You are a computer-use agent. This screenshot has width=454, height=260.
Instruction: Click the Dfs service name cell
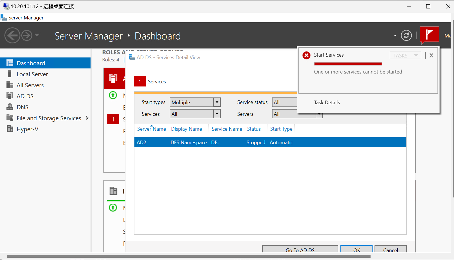point(215,143)
